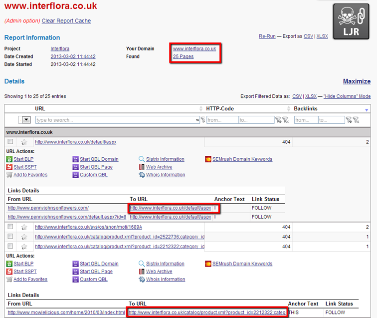Click Whois Information gear icon under default/aspx
Screen dimensions: 377x318
[x=142, y=175]
